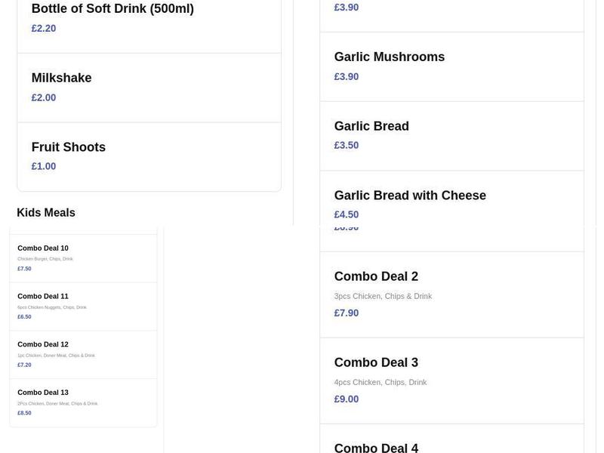Image resolution: width=604 pixels, height=453 pixels.
Task: Click the Fruit Shoots card
Action: point(67,146)
